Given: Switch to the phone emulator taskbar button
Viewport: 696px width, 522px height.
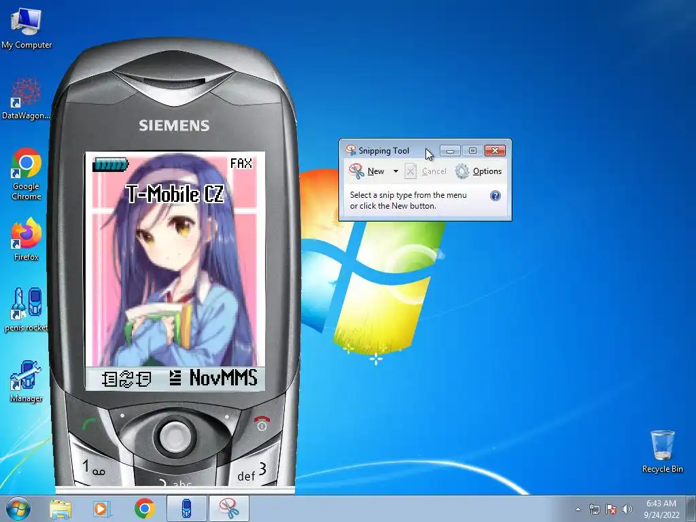Looking at the screenshot, I should point(187,508).
